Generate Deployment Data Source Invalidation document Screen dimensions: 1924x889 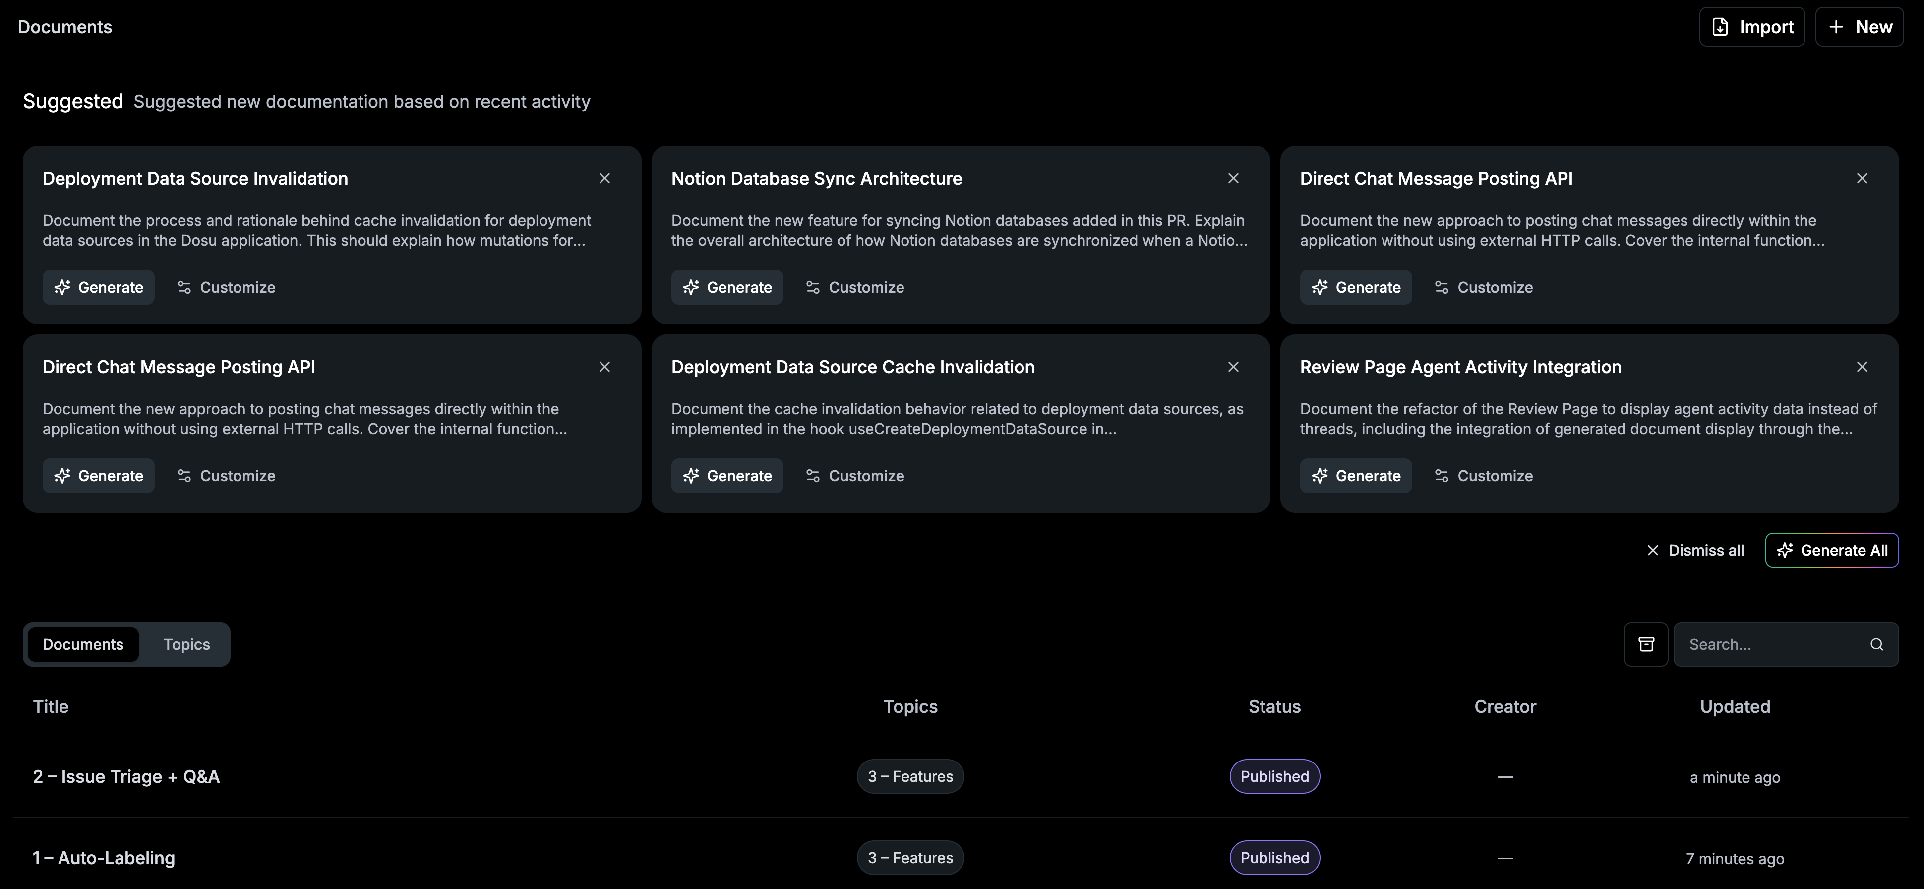99,287
